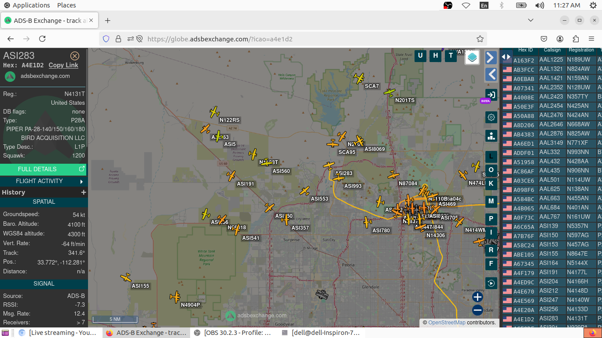Click the adsbexchange.com logo in the info panel

coord(10,76)
